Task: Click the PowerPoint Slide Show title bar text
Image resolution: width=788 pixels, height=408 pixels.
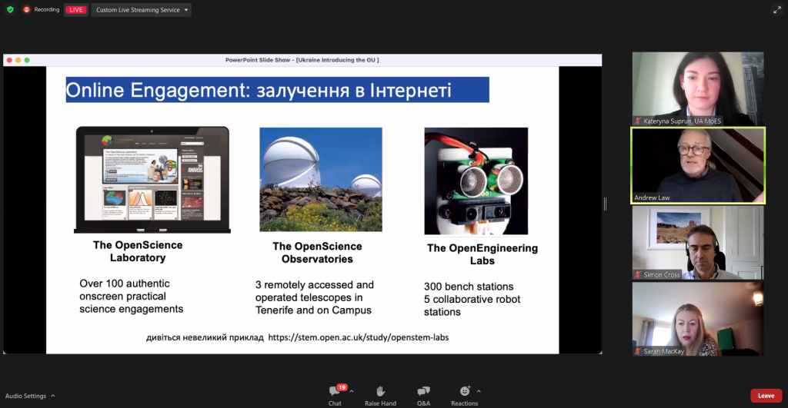Action: 302,60
